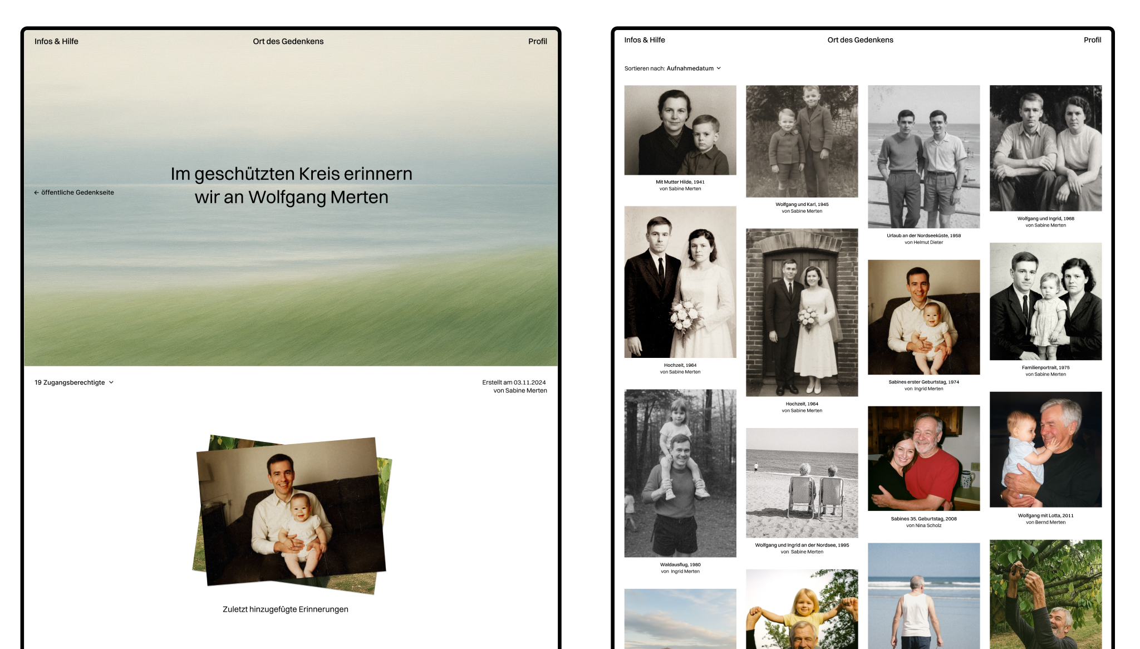Open photo Wolfgang mit Lotta, 2011
The image size is (1140, 649).
coord(1045,449)
